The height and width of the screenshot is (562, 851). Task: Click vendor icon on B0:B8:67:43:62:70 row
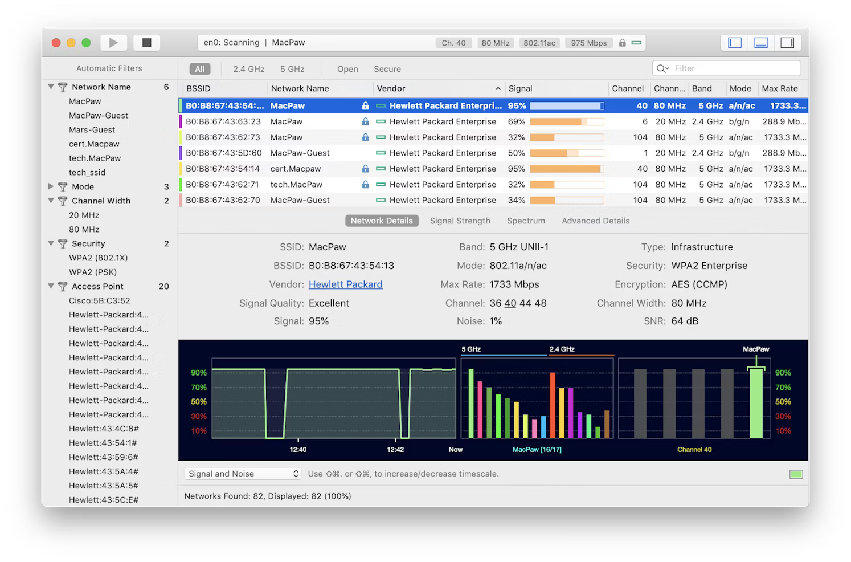click(x=381, y=200)
